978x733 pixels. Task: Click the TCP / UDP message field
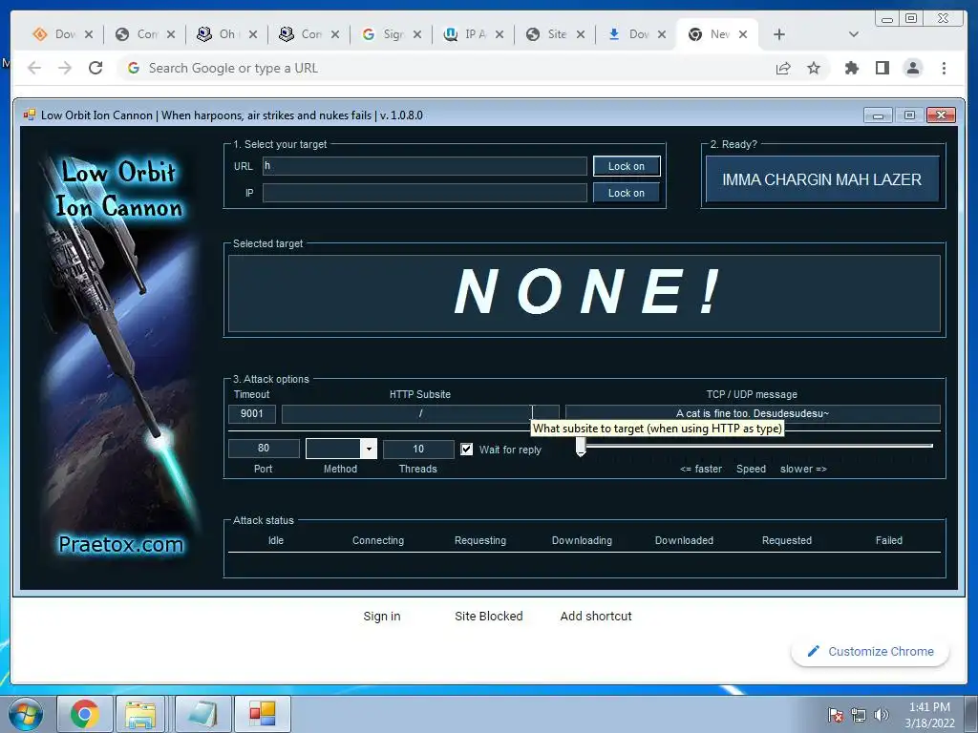pos(753,413)
